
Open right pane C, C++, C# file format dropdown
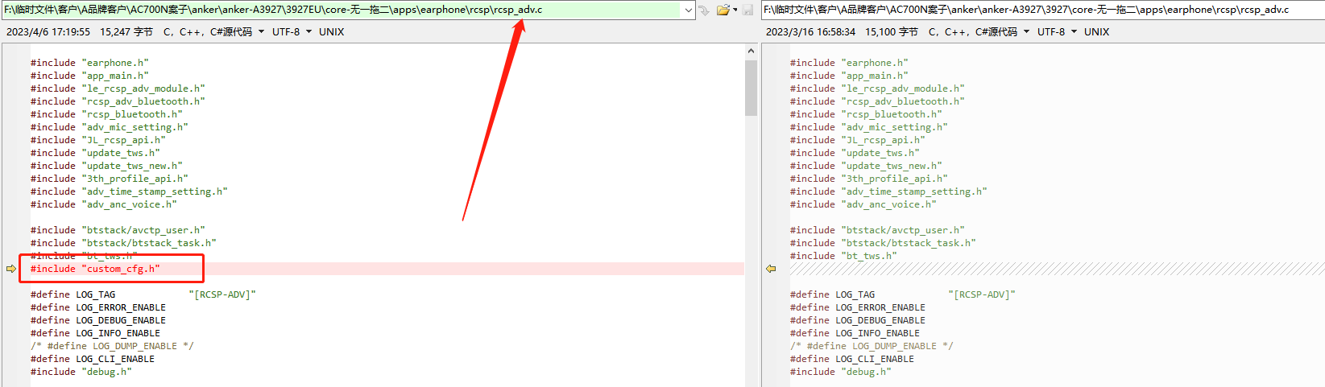[x=979, y=32]
